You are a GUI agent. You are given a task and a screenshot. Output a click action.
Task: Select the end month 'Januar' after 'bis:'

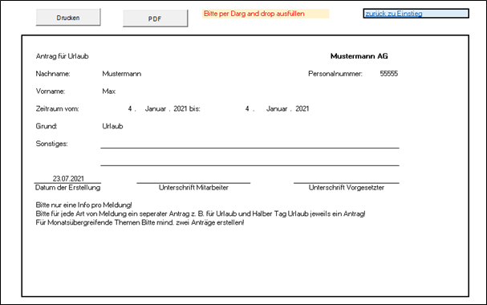click(277, 108)
